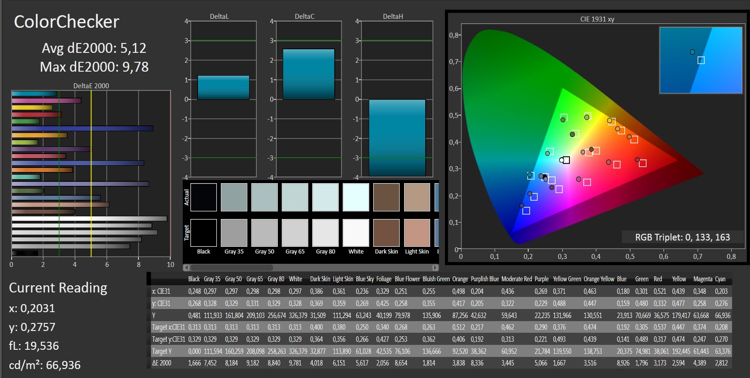The image size is (750, 378).
Task: Select the Target Gray 50 swatch
Action: (x=264, y=233)
